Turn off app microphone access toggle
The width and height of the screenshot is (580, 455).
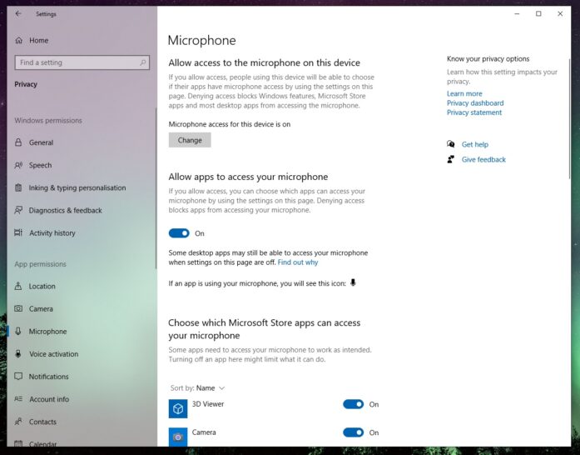179,233
